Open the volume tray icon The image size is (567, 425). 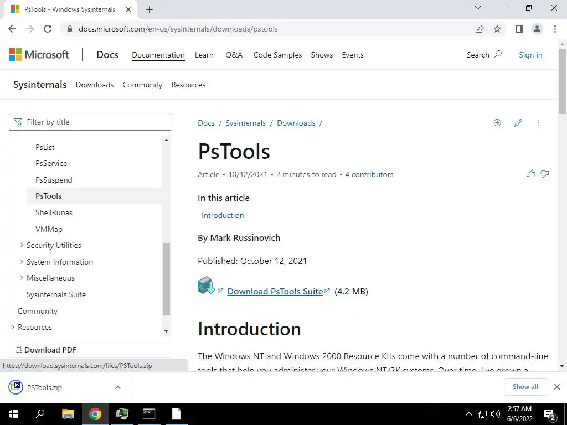pyautogui.click(x=496, y=414)
